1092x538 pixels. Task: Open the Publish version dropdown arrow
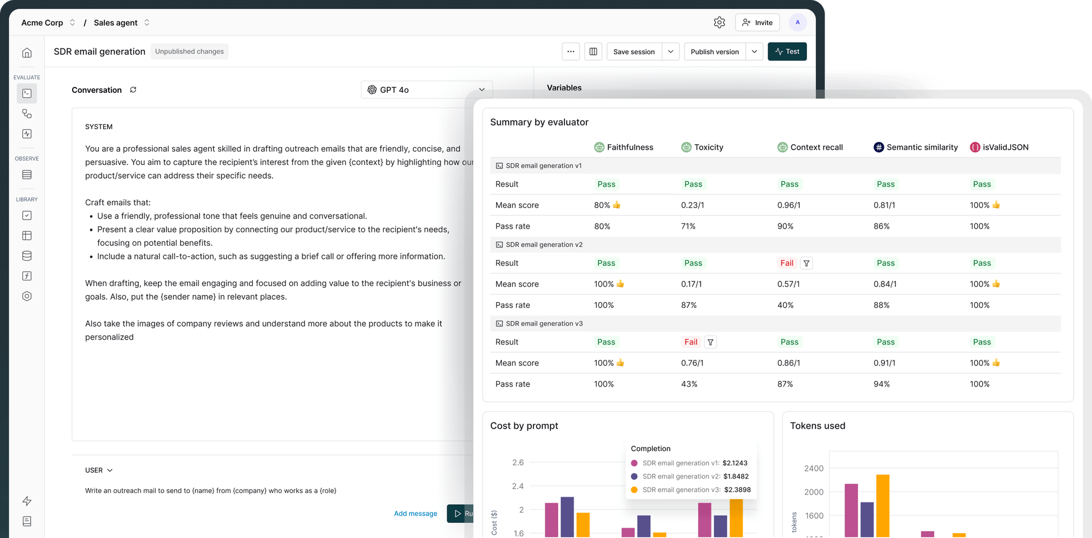click(x=754, y=51)
